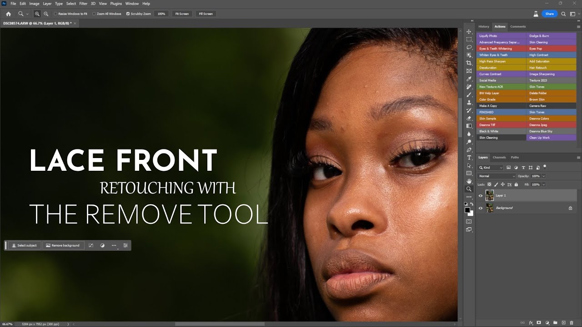Select the Dodge tool
Viewport: 582px width, 327px height.
(469, 142)
